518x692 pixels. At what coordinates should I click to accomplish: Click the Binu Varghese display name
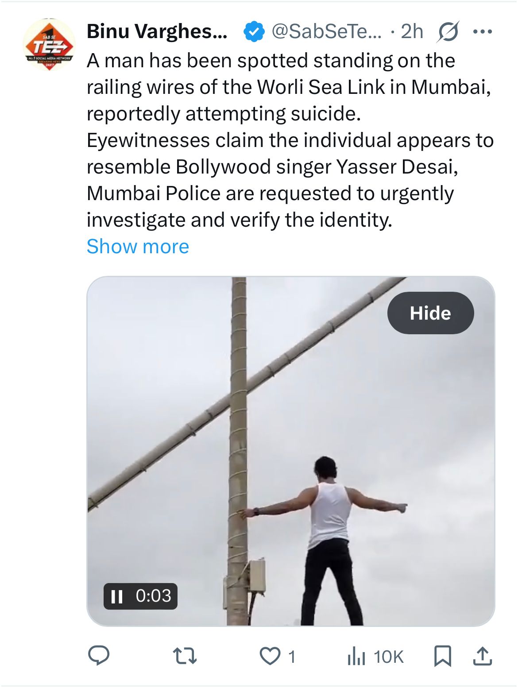click(x=157, y=32)
